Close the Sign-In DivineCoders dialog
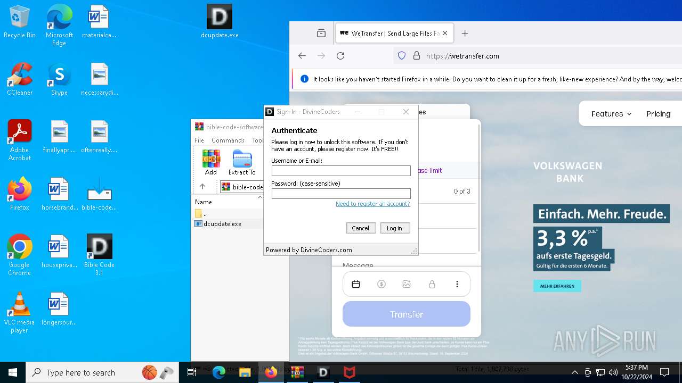The image size is (682, 383). coord(406,112)
